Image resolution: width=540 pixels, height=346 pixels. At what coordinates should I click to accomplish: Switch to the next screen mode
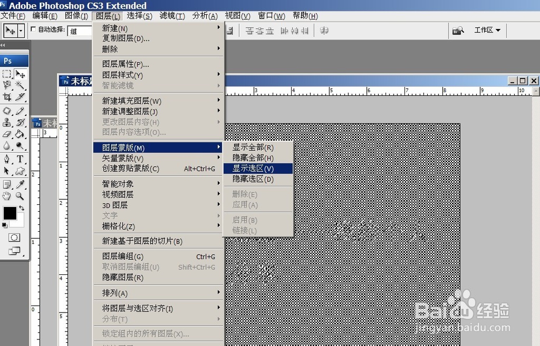[x=14, y=250]
